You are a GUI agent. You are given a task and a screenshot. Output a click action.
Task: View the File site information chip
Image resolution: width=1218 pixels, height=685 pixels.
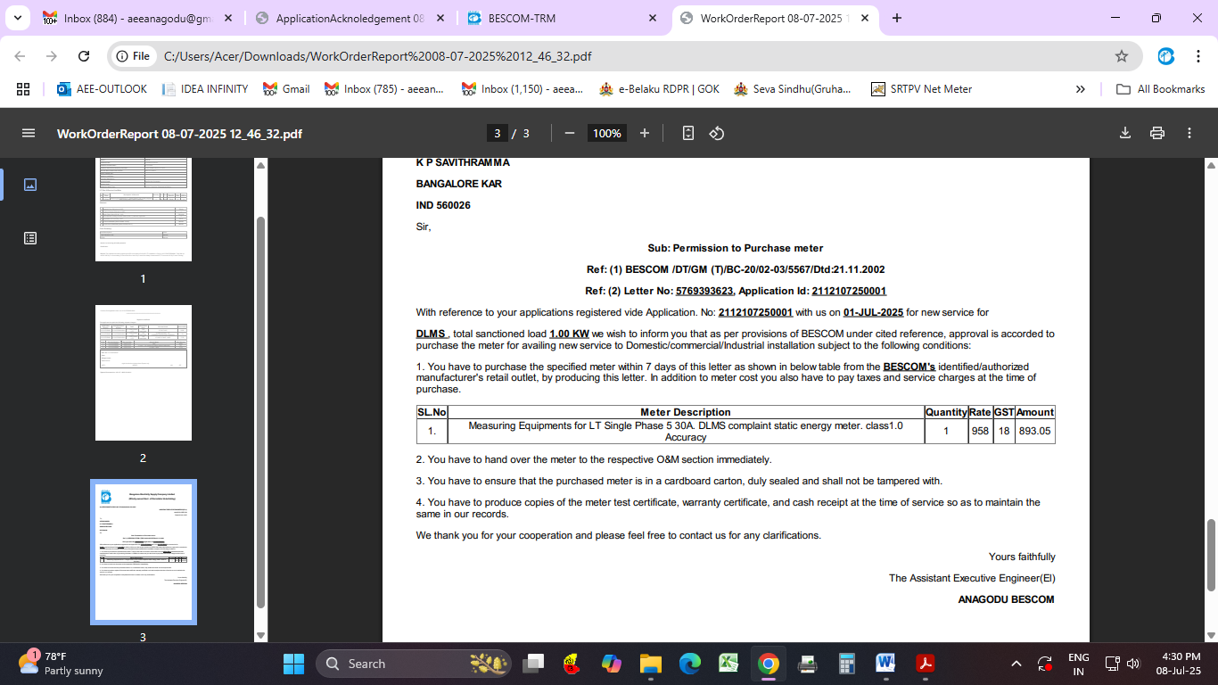tap(133, 56)
